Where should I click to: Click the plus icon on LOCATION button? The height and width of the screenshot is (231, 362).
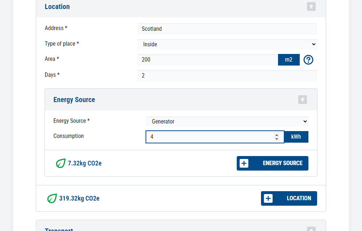click(x=268, y=198)
